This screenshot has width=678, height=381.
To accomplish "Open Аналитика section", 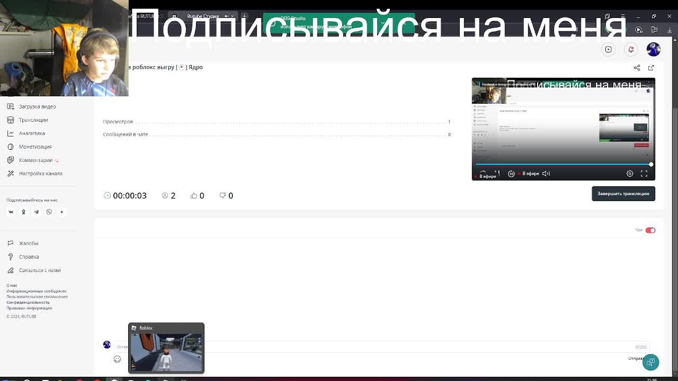I will pos(32,133).
